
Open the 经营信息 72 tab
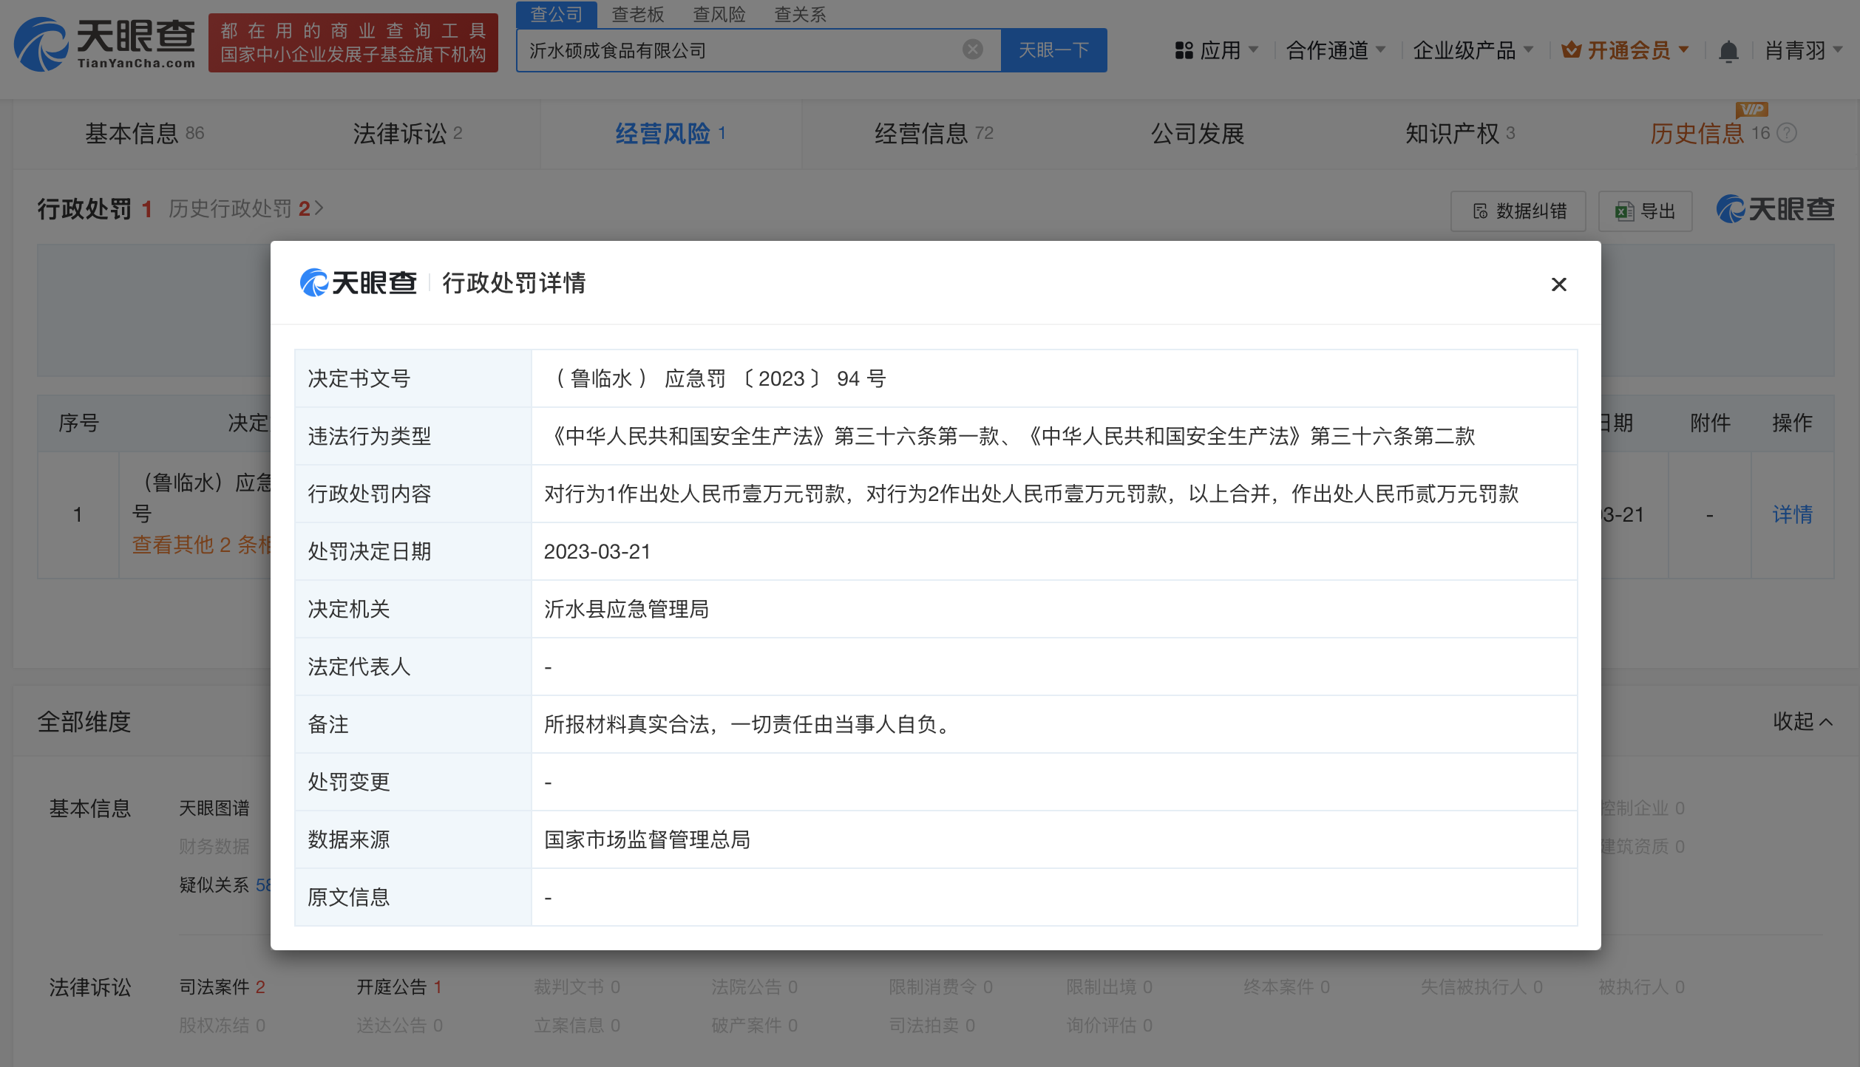(934, 134)
